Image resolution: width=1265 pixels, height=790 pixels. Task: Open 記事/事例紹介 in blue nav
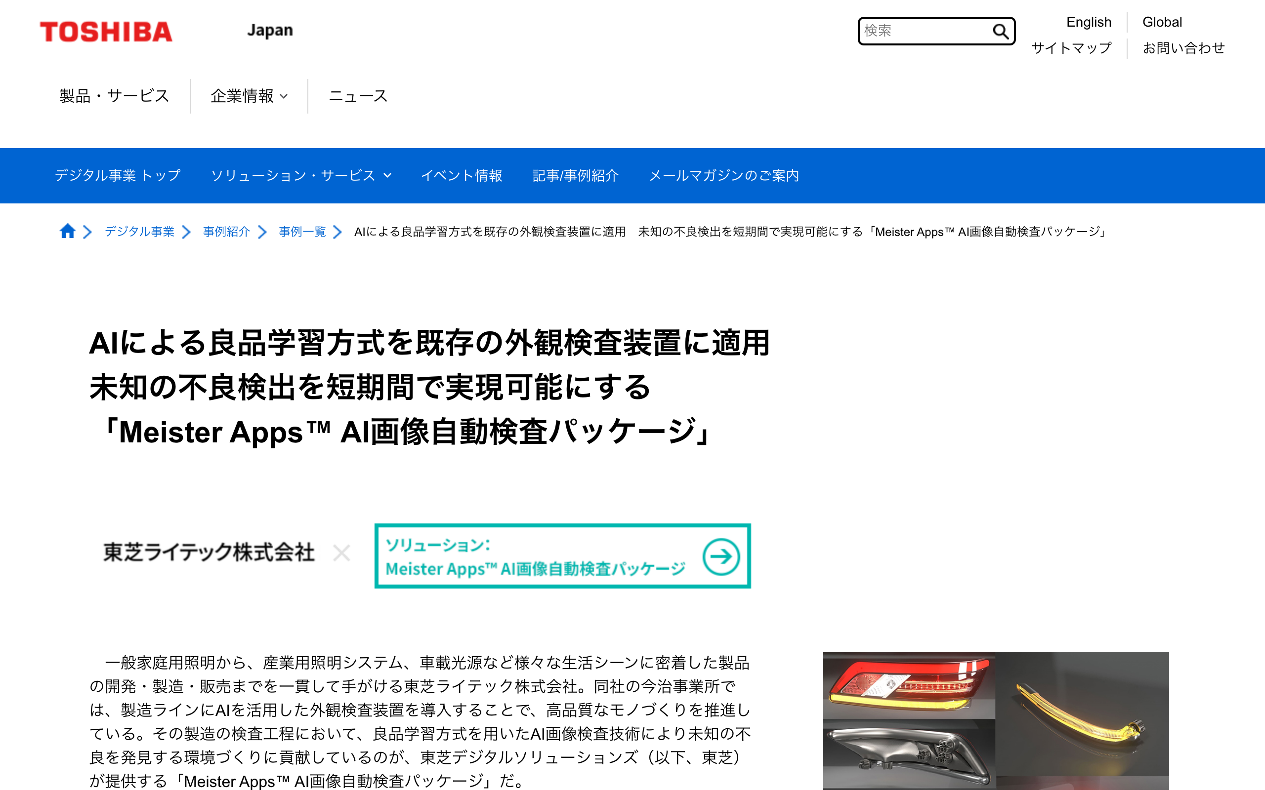point(576,176)
